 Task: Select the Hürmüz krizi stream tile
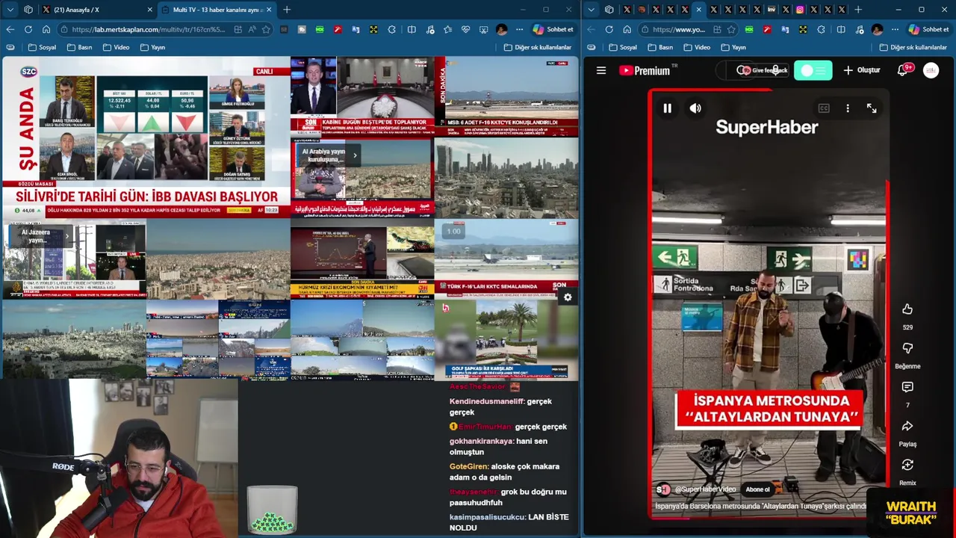[x=361, y=259]
